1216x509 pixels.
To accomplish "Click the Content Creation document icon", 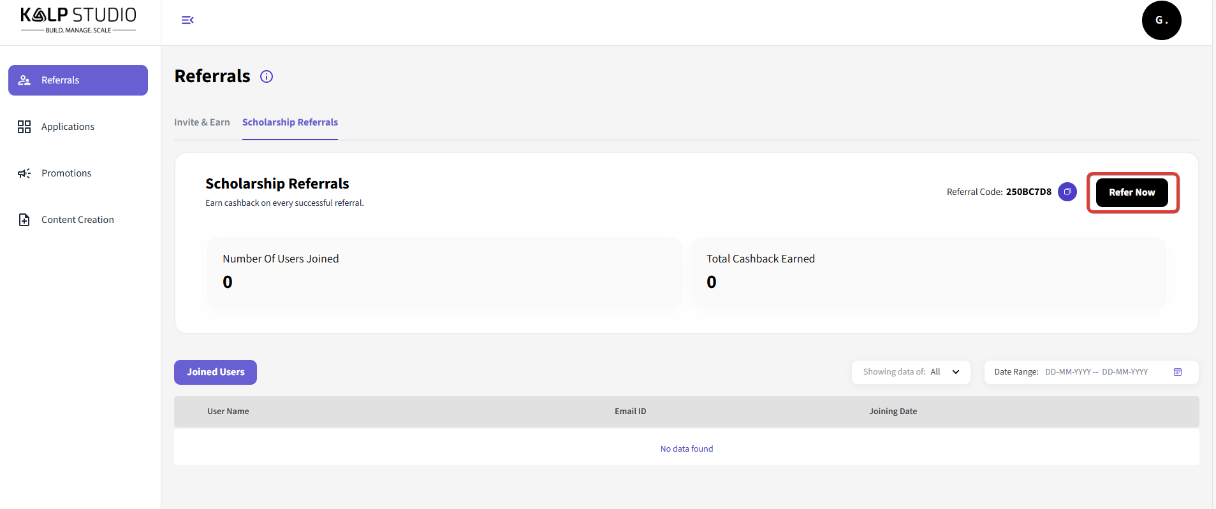I will pyautogui.click(x=24, y=220).
